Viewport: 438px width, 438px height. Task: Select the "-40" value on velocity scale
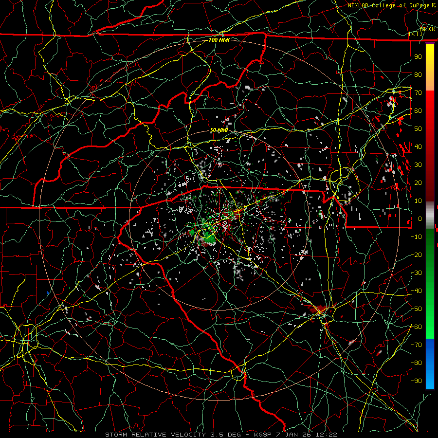(x=416, y=291)
